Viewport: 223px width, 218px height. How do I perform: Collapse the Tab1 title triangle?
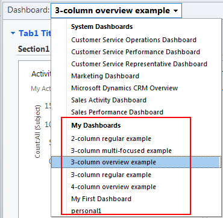click(x=13, y=33)
